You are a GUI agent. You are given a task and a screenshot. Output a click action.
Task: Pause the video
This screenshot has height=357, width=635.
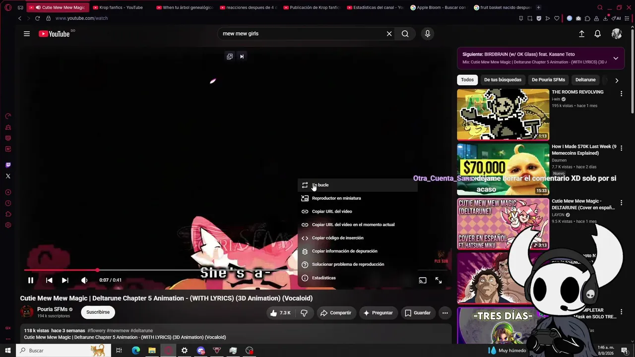pyautogui.click(x=31, y=280)
